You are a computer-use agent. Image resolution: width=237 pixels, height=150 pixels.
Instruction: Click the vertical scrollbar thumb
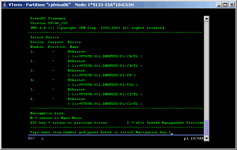(x=206, y=128)
